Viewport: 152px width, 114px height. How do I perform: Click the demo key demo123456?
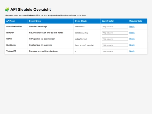[80, 27]
